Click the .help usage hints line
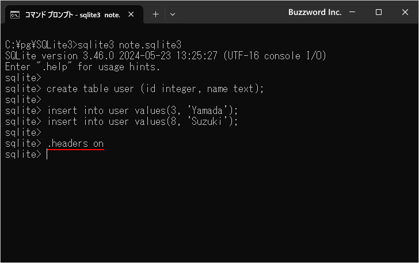419x263 pixels. click(82, 67)
